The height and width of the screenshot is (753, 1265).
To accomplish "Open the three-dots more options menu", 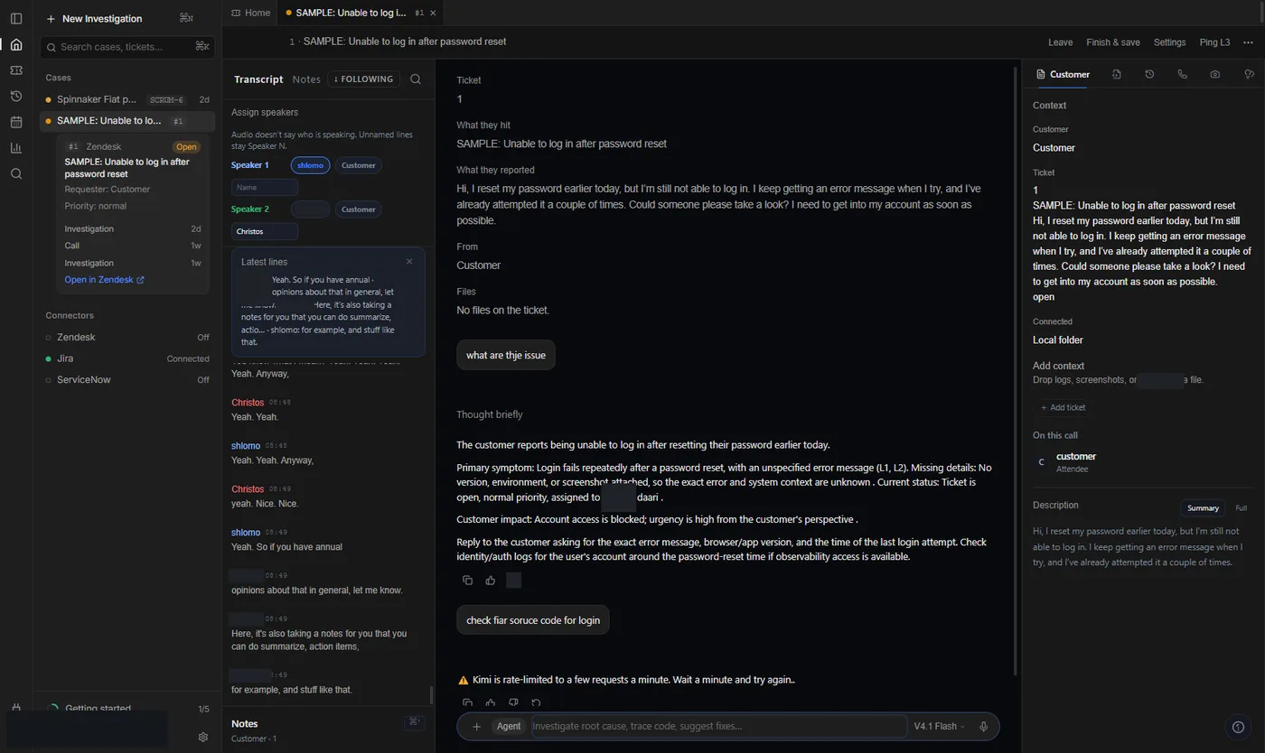I will (1248, 42).
